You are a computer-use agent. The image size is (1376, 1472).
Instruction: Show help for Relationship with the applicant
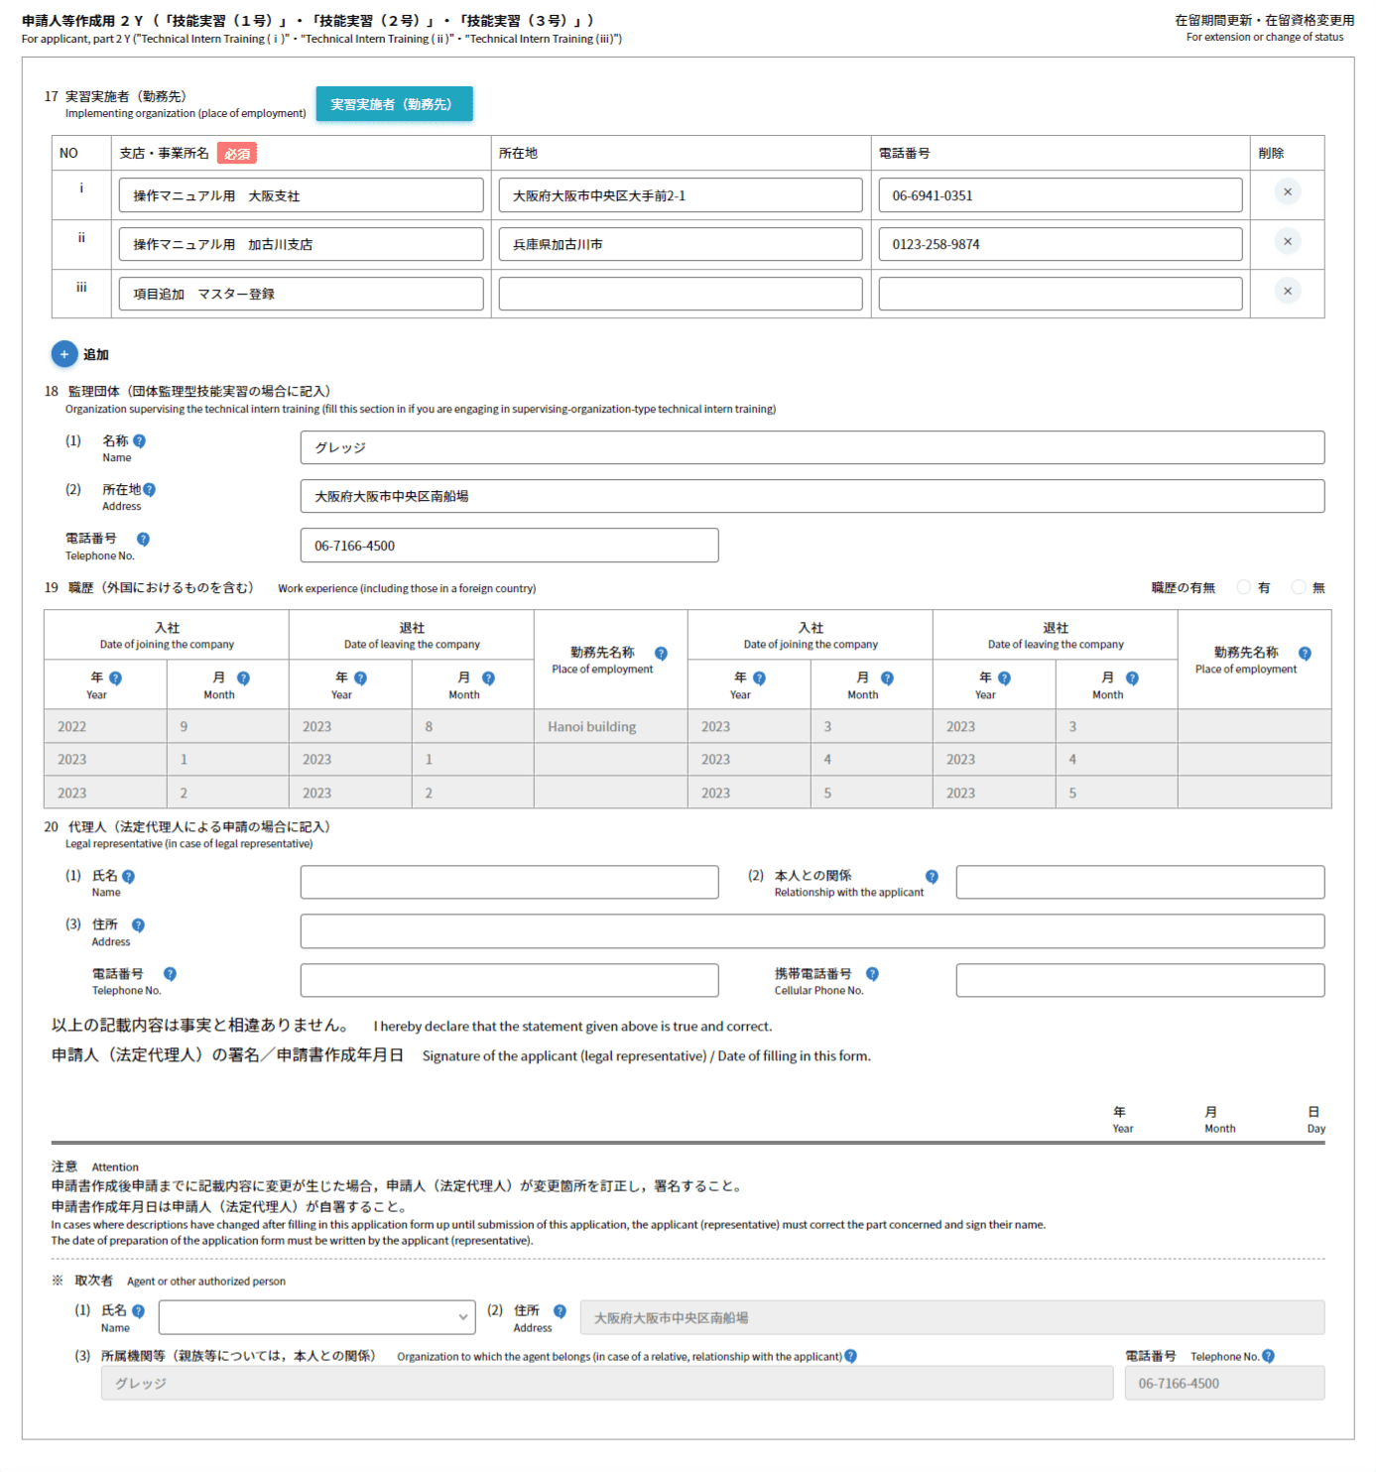coord(932,877)
